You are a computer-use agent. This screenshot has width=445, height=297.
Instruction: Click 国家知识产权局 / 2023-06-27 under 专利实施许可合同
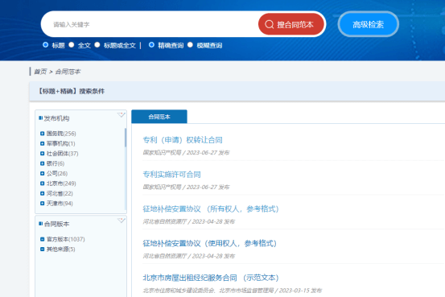186,187
